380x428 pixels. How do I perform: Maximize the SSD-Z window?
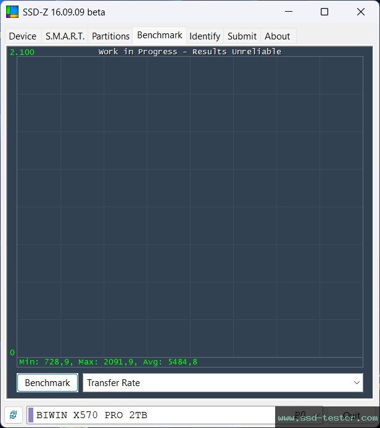(x=324, y=12)
